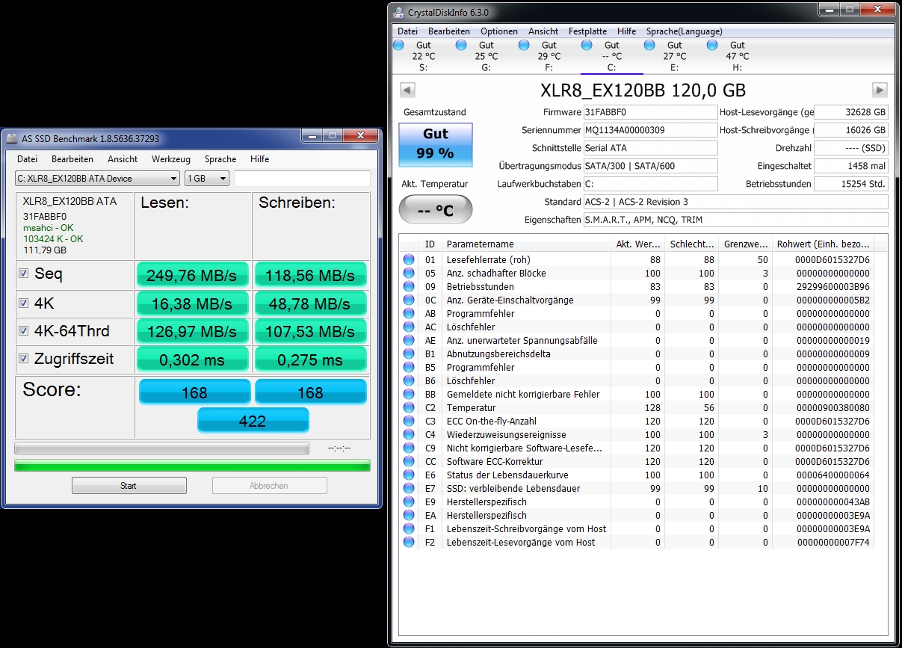The image size is (902, 648).
Task: Uncheck the Seq benchmark checkbox
Action: [24, 274]
